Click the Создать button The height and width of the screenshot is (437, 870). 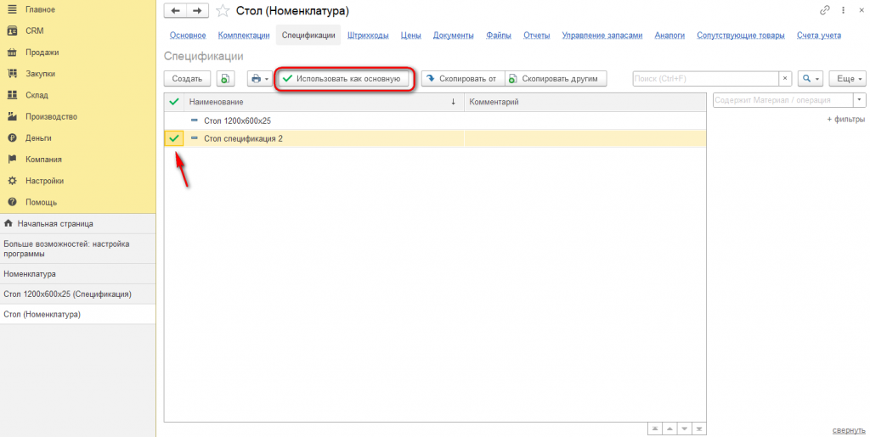187,79
